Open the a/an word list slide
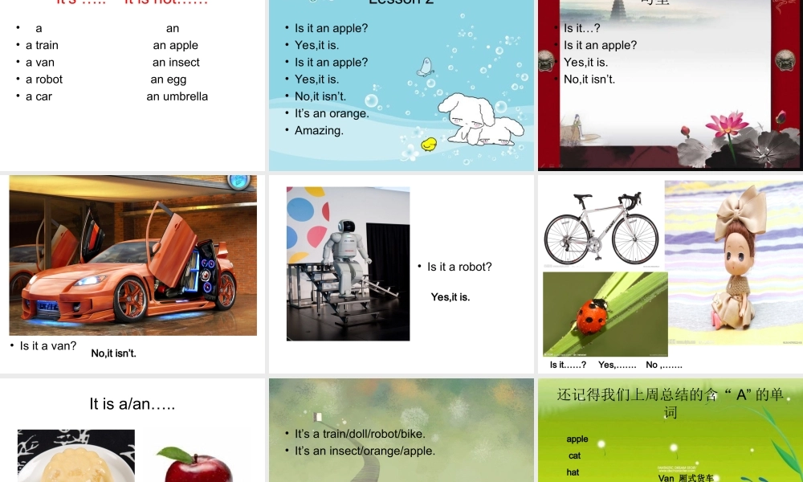Image resolution: width=803 pixels, height=482 pixels. [x=132, y=85]
